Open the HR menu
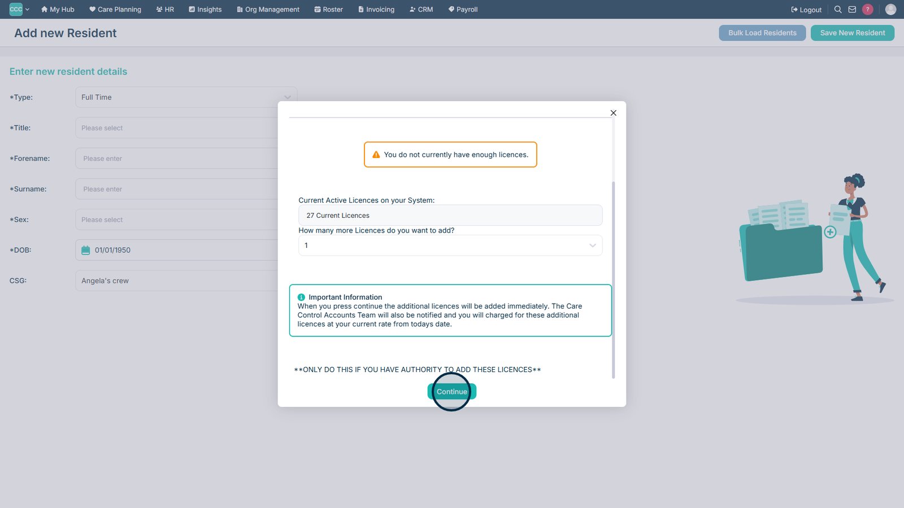 click(x=165, y=10)
